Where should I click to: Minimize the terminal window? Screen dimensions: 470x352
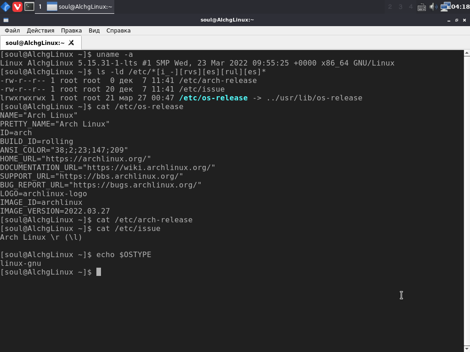(449, 20)
